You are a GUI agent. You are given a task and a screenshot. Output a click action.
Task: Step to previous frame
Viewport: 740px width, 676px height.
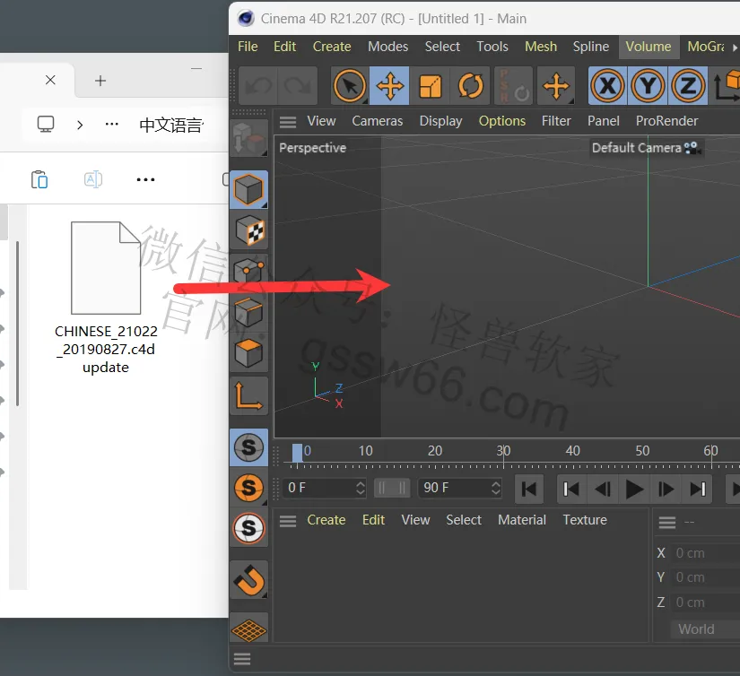[x=603, y=490]
